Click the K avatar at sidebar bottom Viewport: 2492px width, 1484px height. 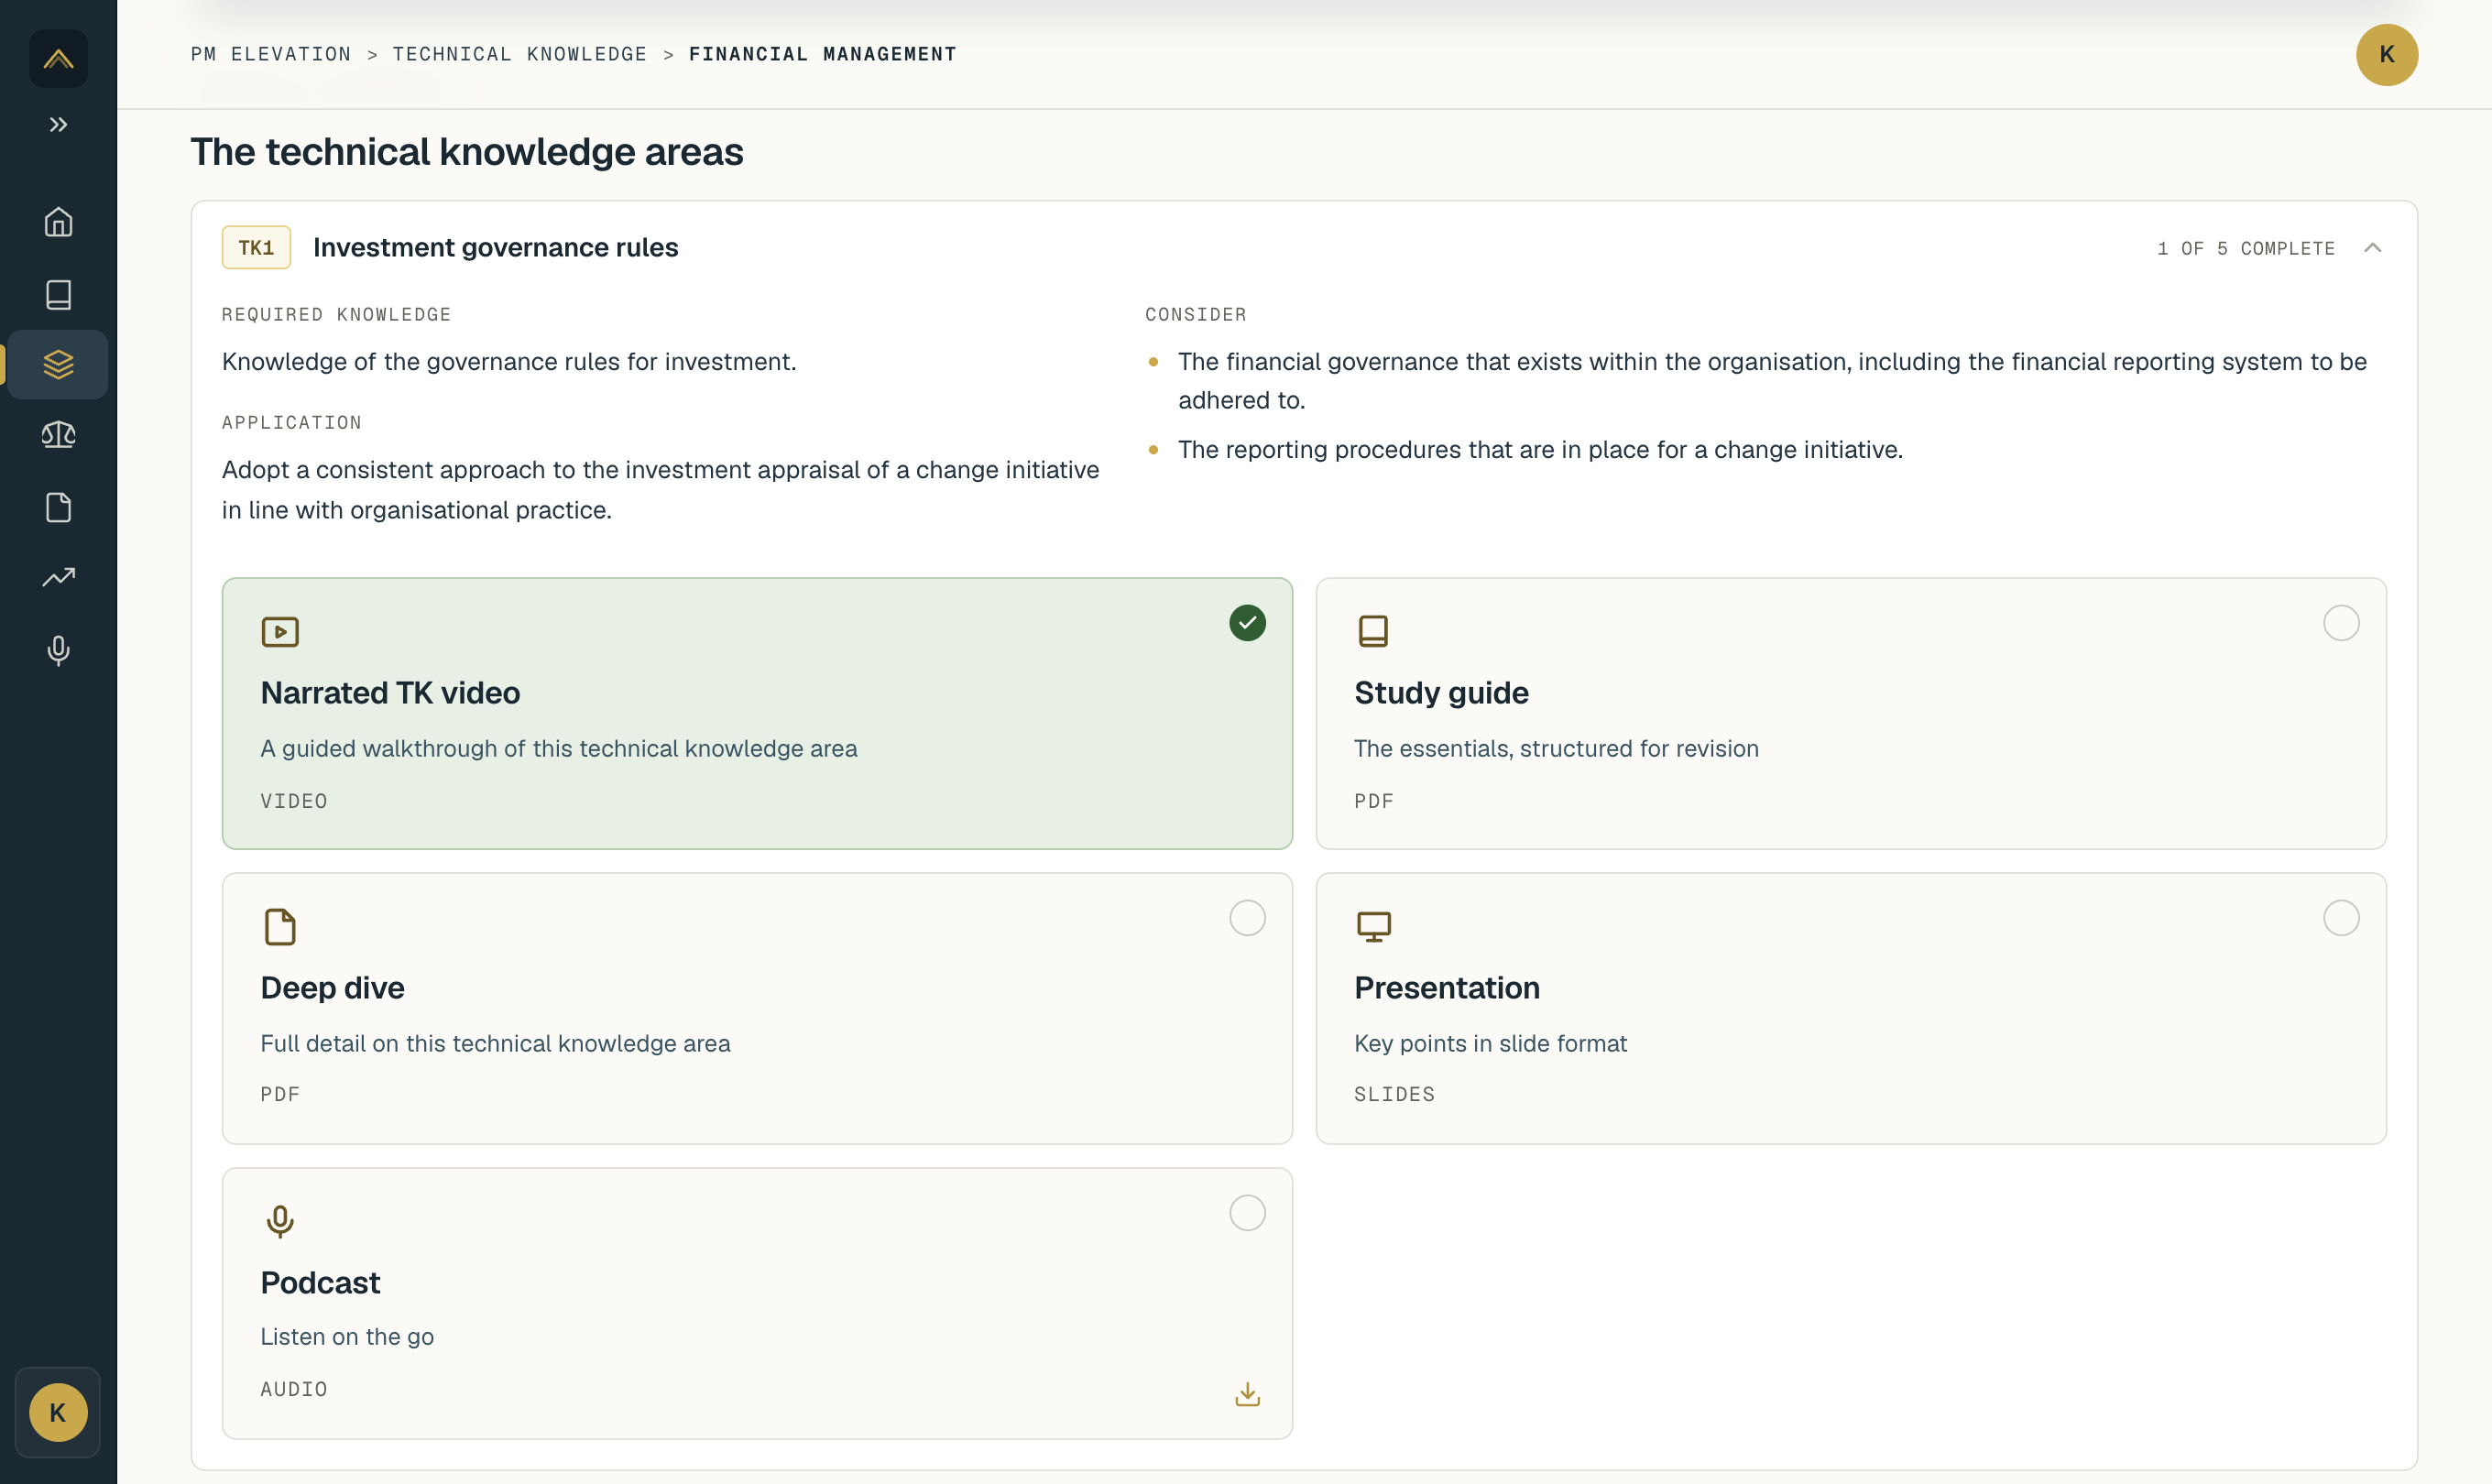click(x=58, y=1412)
